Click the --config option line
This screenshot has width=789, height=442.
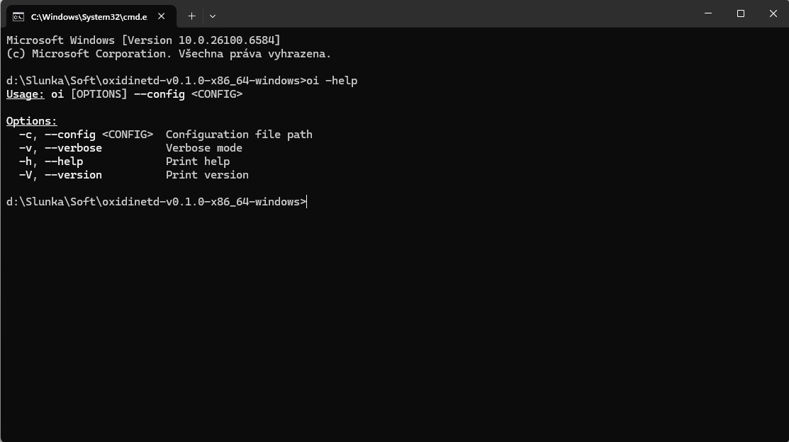click(86, 135)
